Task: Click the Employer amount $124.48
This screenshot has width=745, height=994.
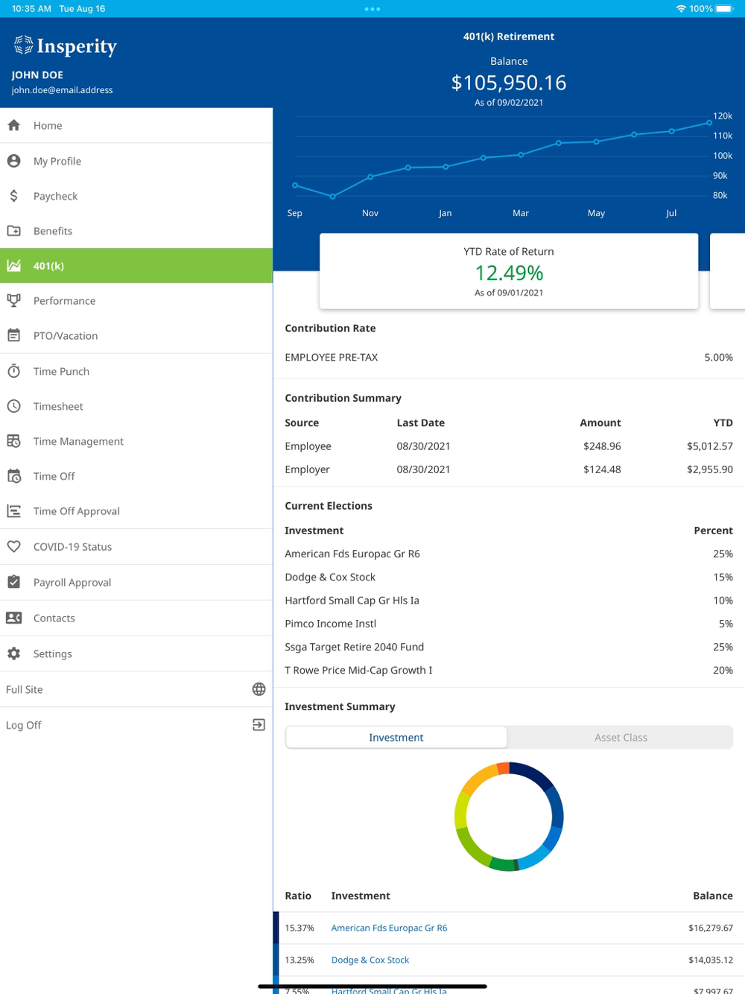Action: coord(602,469)
